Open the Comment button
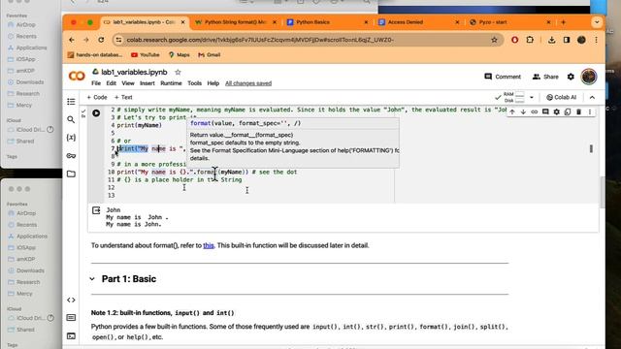 tap(503, 77)
